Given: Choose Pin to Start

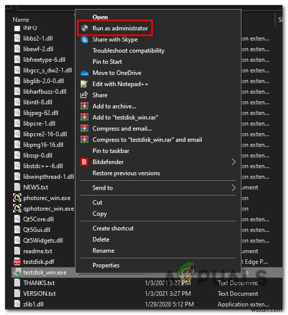Looking at the screenshot, I should pos(107,62).
